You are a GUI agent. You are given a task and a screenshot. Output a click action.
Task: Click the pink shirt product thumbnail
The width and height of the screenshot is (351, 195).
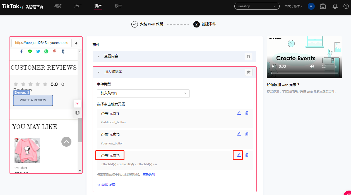click(x=27, y=150)
